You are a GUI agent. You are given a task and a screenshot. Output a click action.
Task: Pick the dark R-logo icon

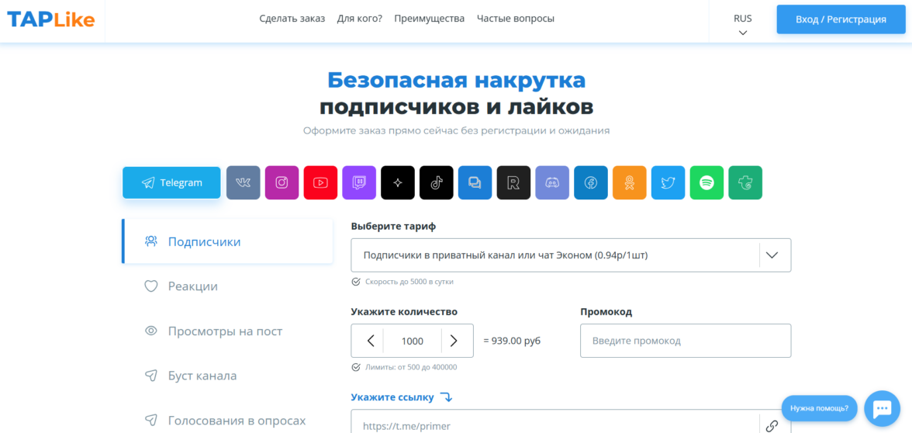513,183
